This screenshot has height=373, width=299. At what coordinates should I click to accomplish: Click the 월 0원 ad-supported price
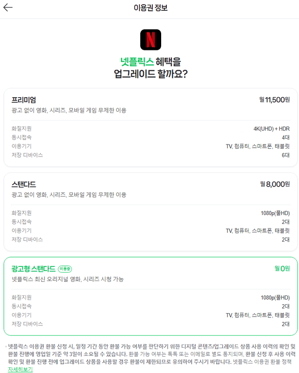tap(282, 269)
